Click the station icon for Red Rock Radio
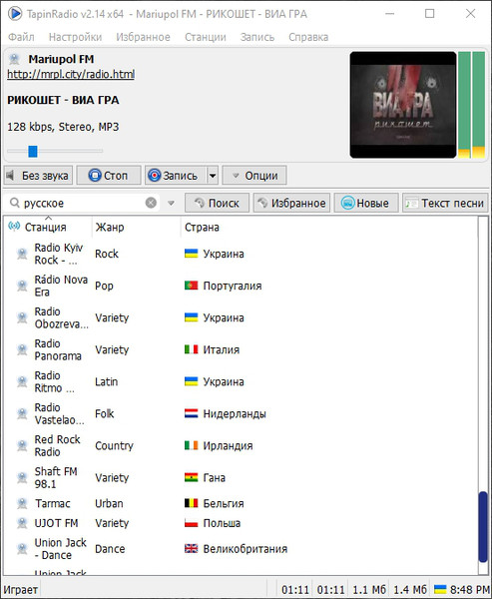Image resolution: width=492 pixels, height=599 pixels. click(22, 445)
